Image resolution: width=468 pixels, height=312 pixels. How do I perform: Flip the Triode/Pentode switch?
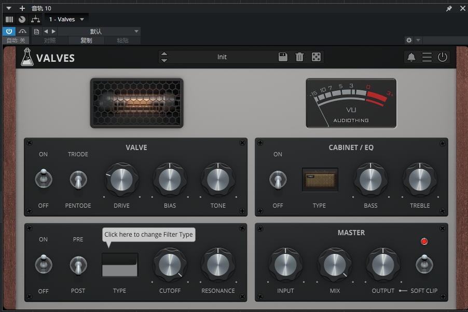click(x=78, y=180)
